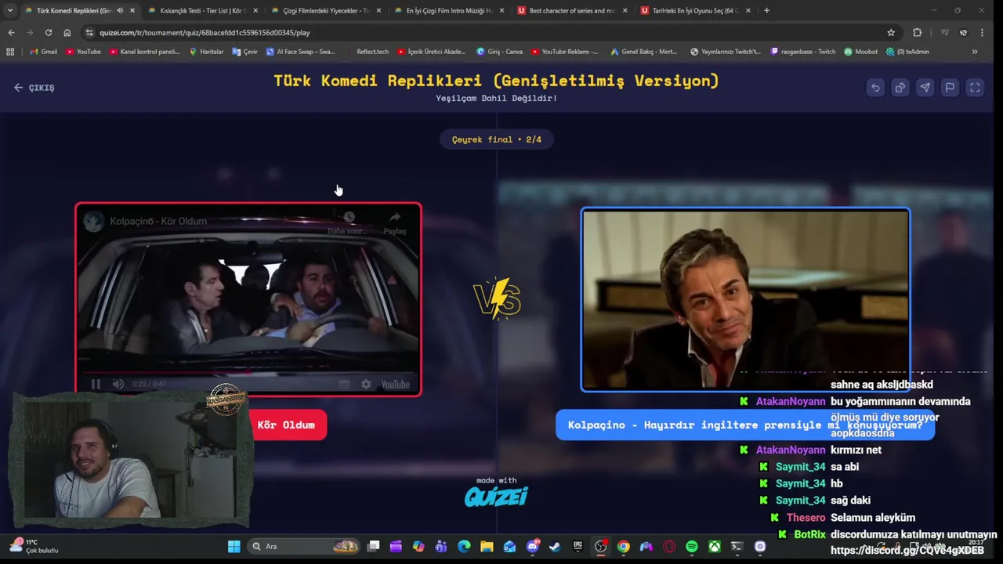Open the Windows Start menu
The width and height of the screenshot is (1003, 564).
point(234,546)
